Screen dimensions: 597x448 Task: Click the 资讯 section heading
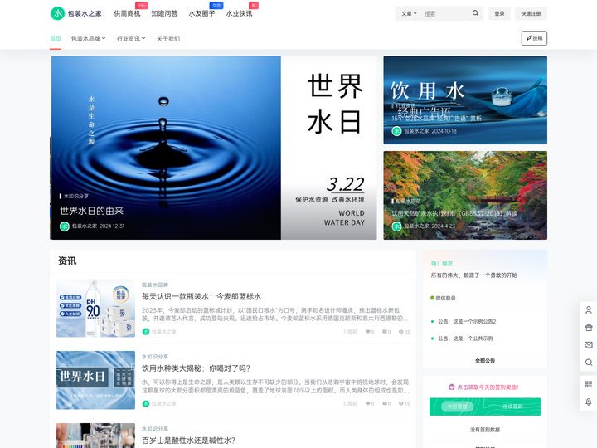67,261
